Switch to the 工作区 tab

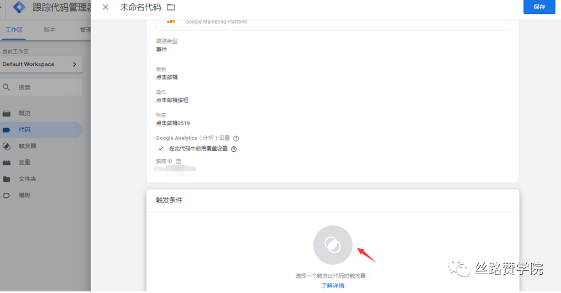(14, 30)
